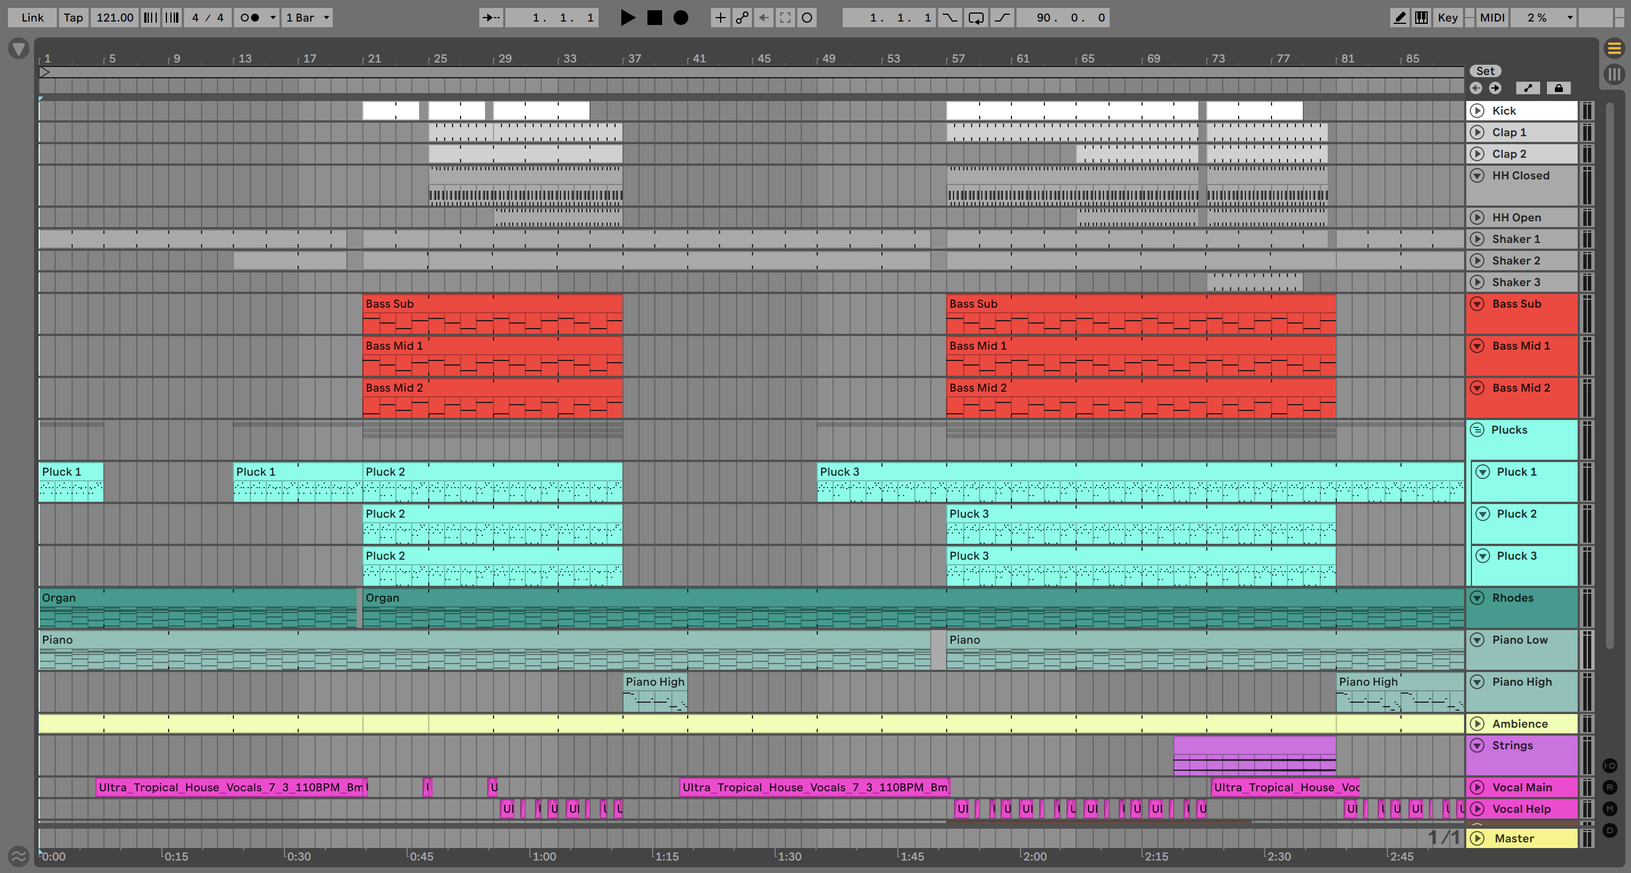1631x873 pixels.
Task: Toggle the arrangement Loop switch
Action: tap(976, 18)
